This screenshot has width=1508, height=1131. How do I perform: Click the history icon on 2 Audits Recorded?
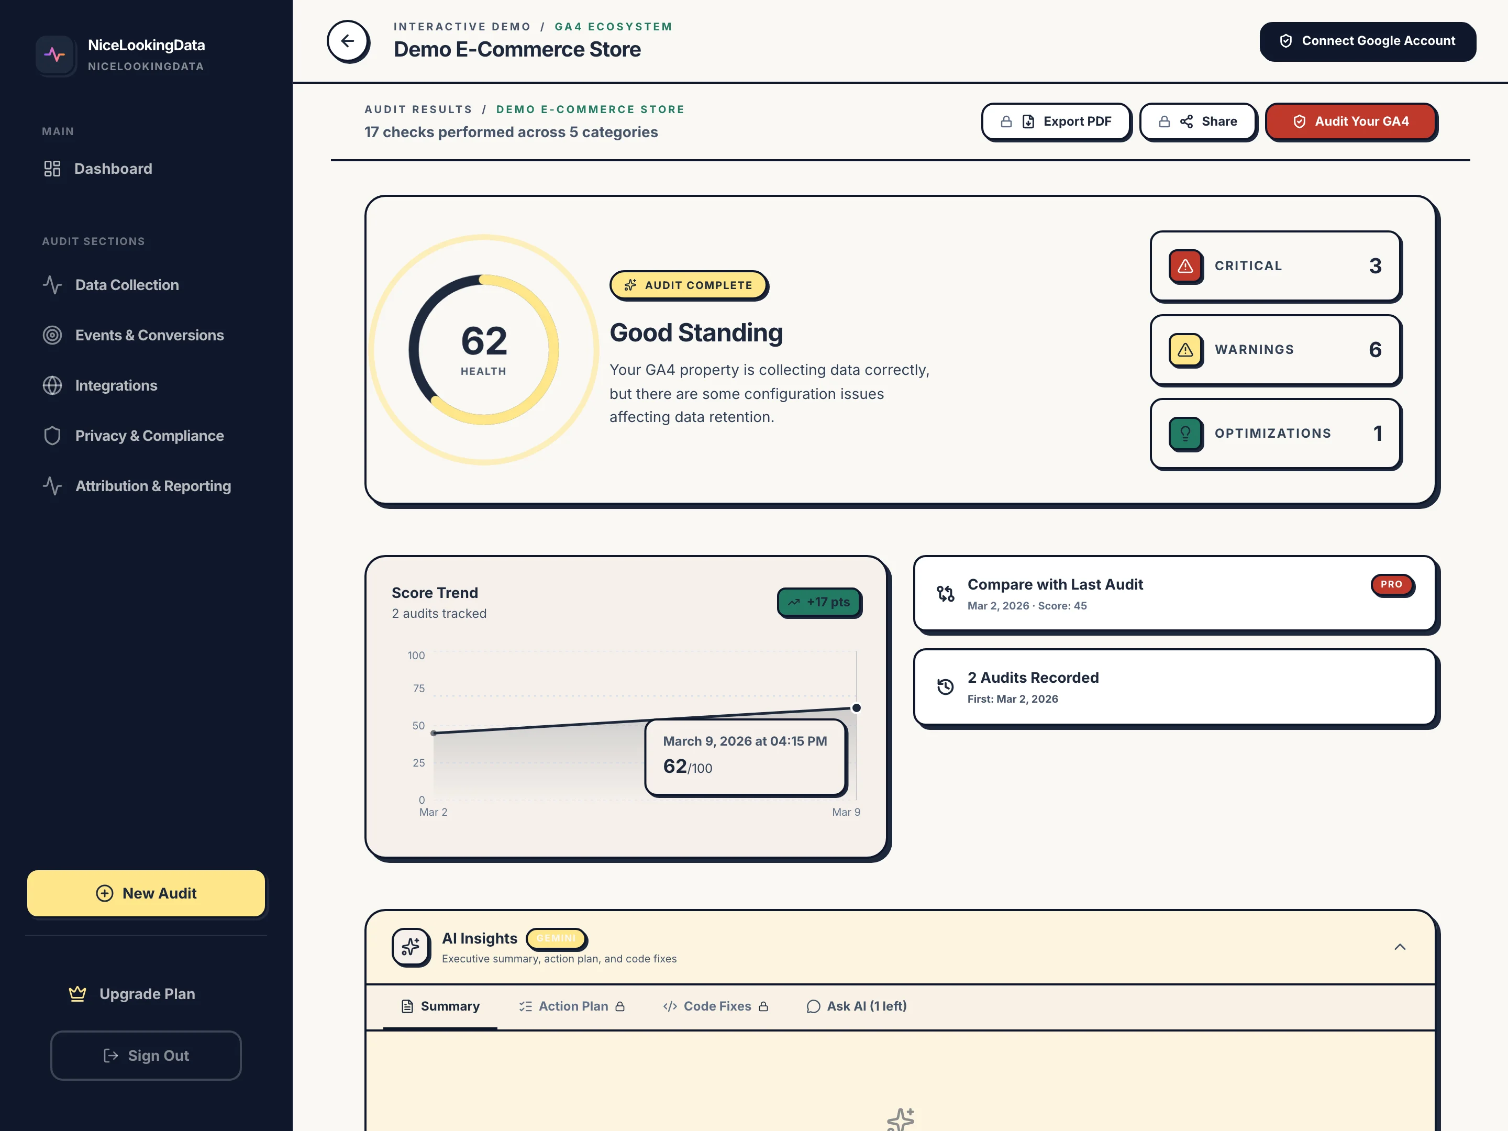pyautogui.click(x=946, y=686)
